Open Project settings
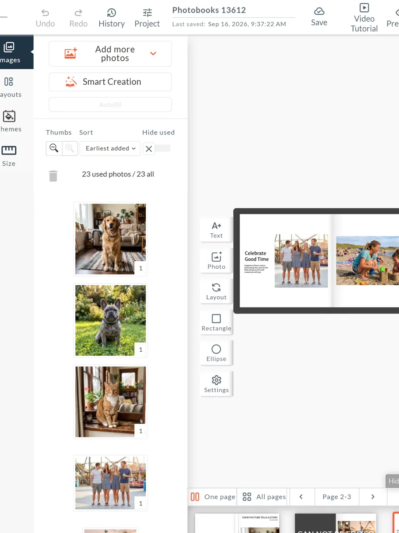The width and height of the screenshot is (399, 533). pyautogui.click(x=147, y=18)
